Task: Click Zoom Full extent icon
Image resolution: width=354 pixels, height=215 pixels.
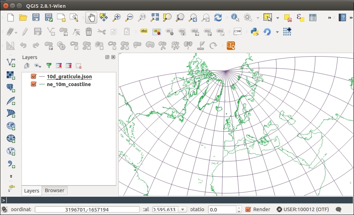Action: tap(155, 17)
